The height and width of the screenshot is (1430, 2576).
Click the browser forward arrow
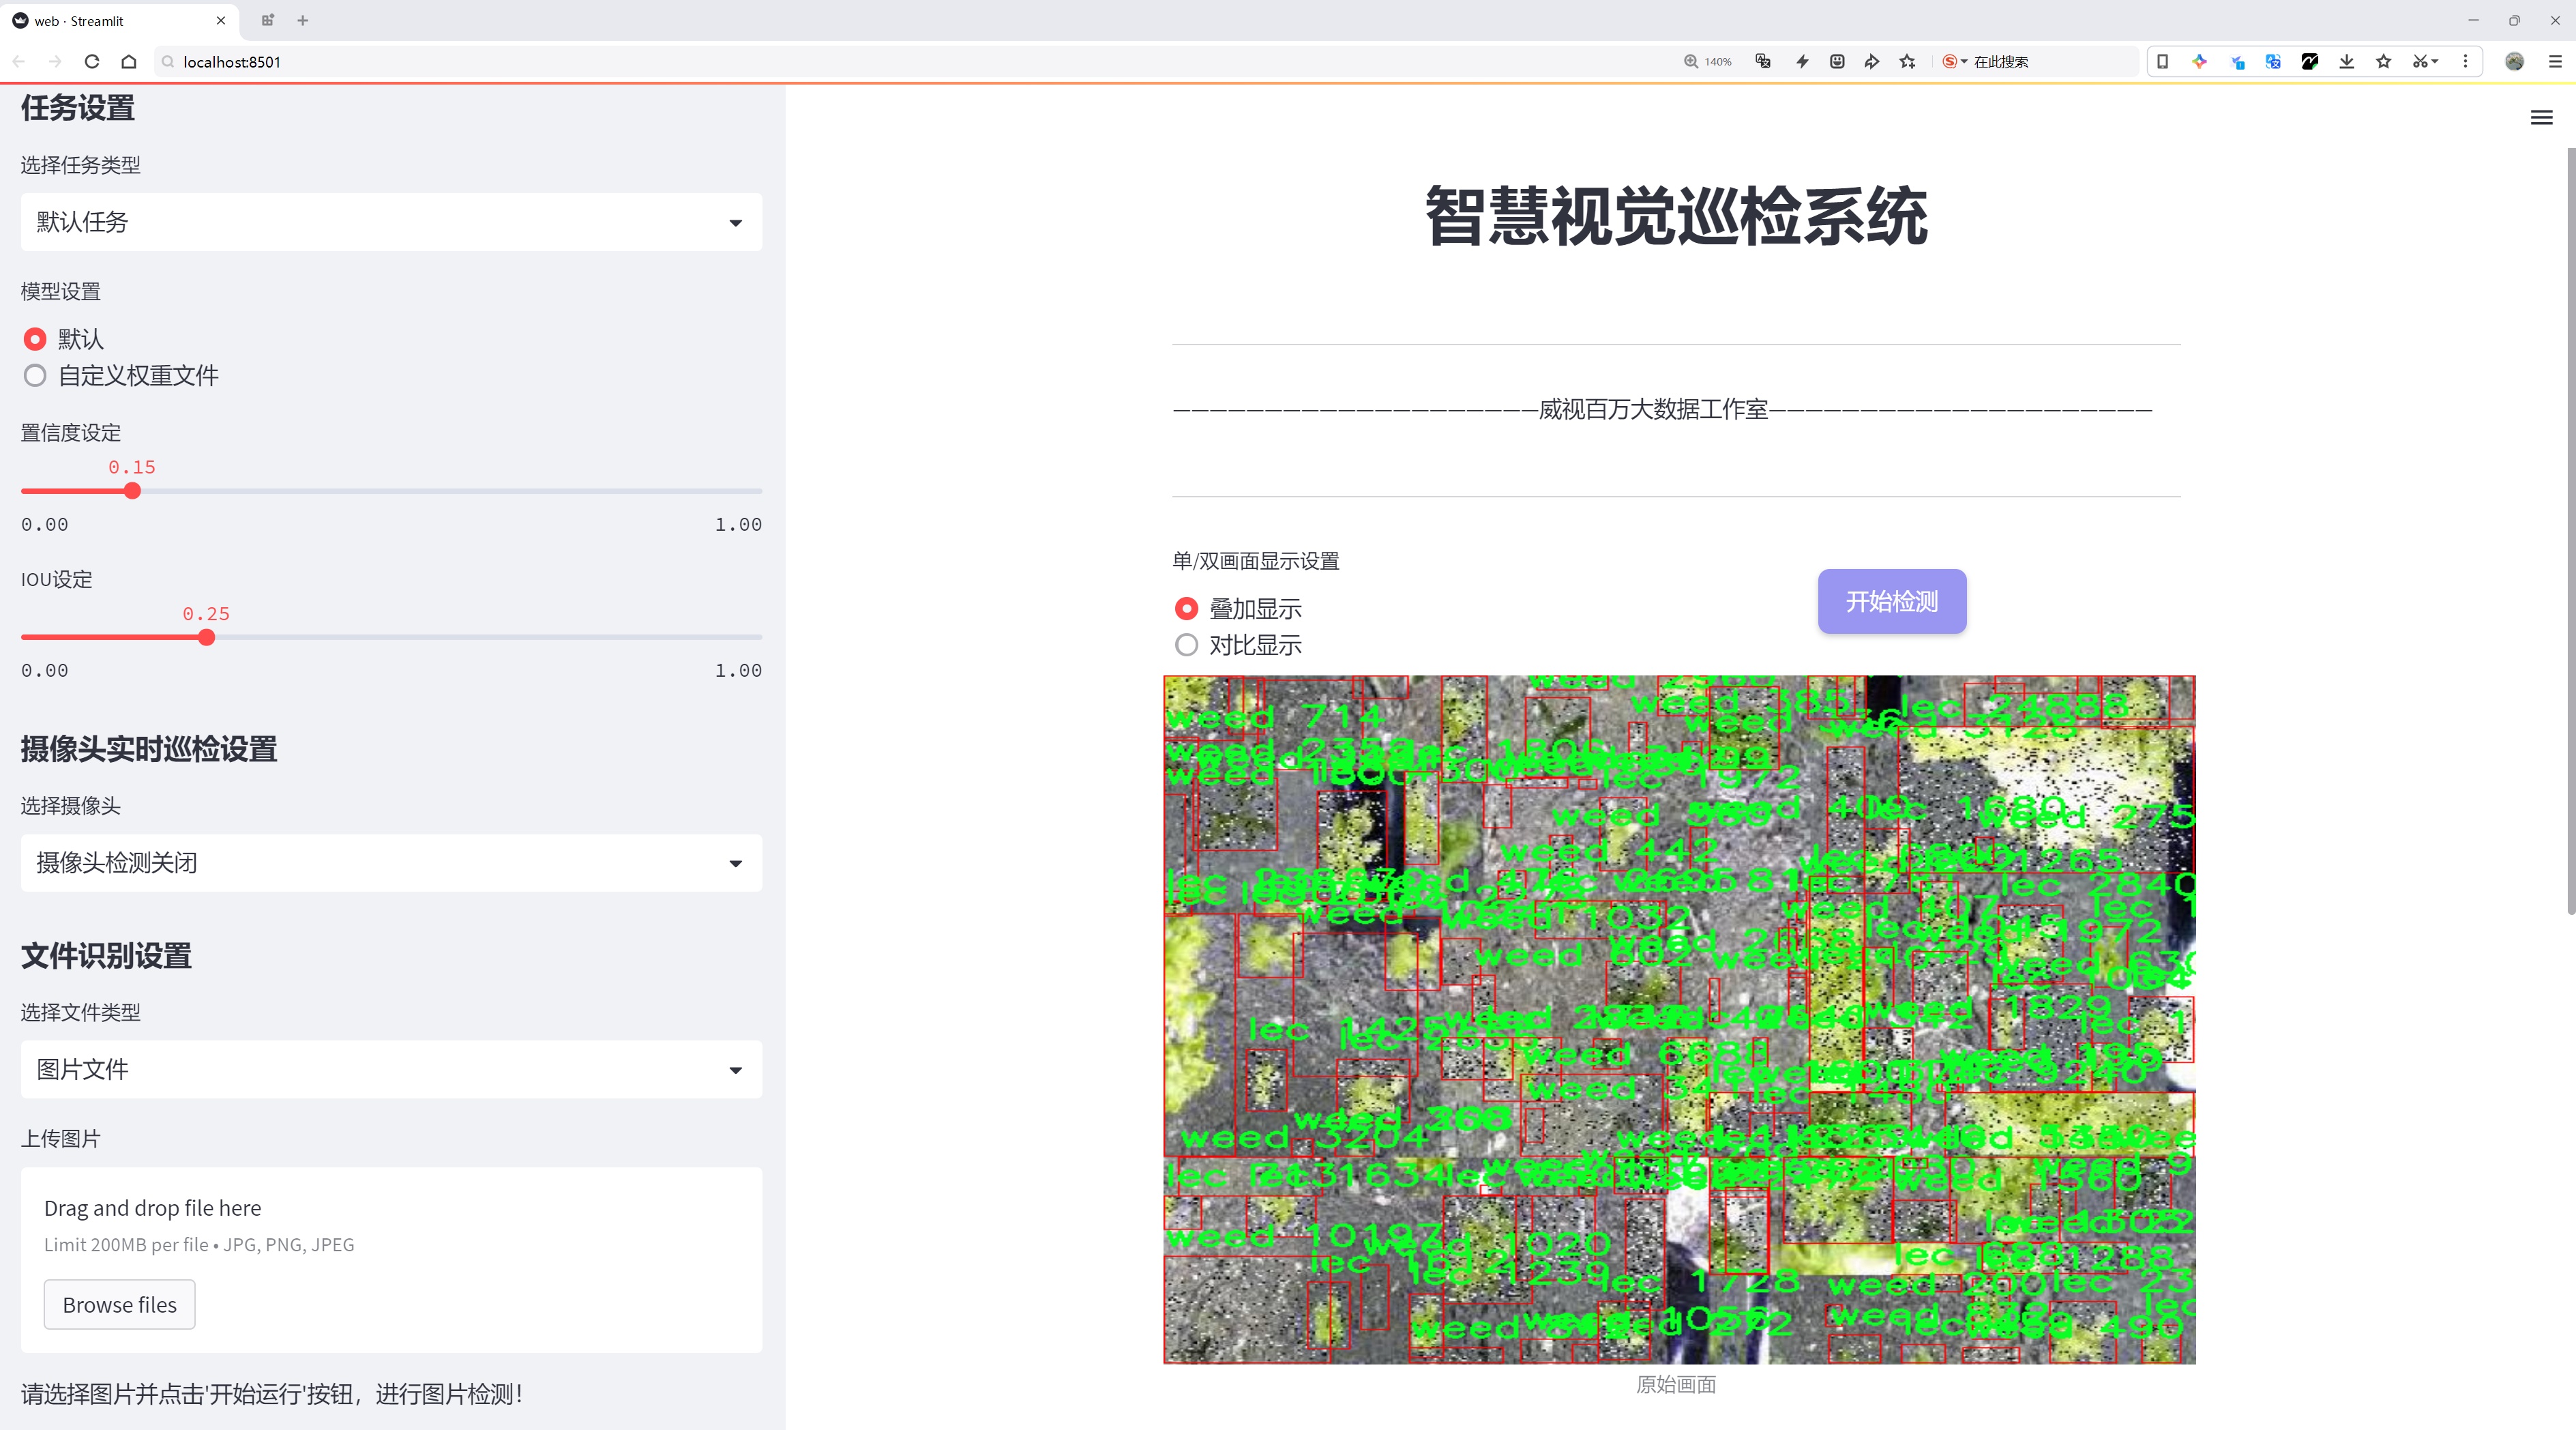pos(55,62)
